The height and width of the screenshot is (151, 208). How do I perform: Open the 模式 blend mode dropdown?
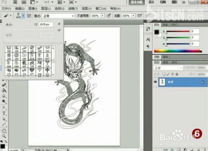coord(58,16)
